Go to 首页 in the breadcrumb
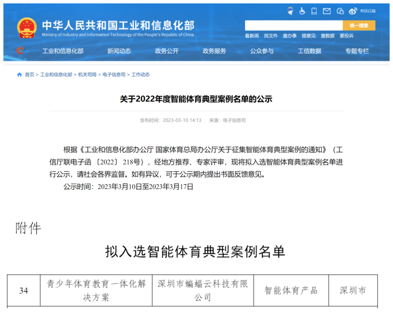The width and height of the screenshot is (393, 315). (x=29, y=75)
